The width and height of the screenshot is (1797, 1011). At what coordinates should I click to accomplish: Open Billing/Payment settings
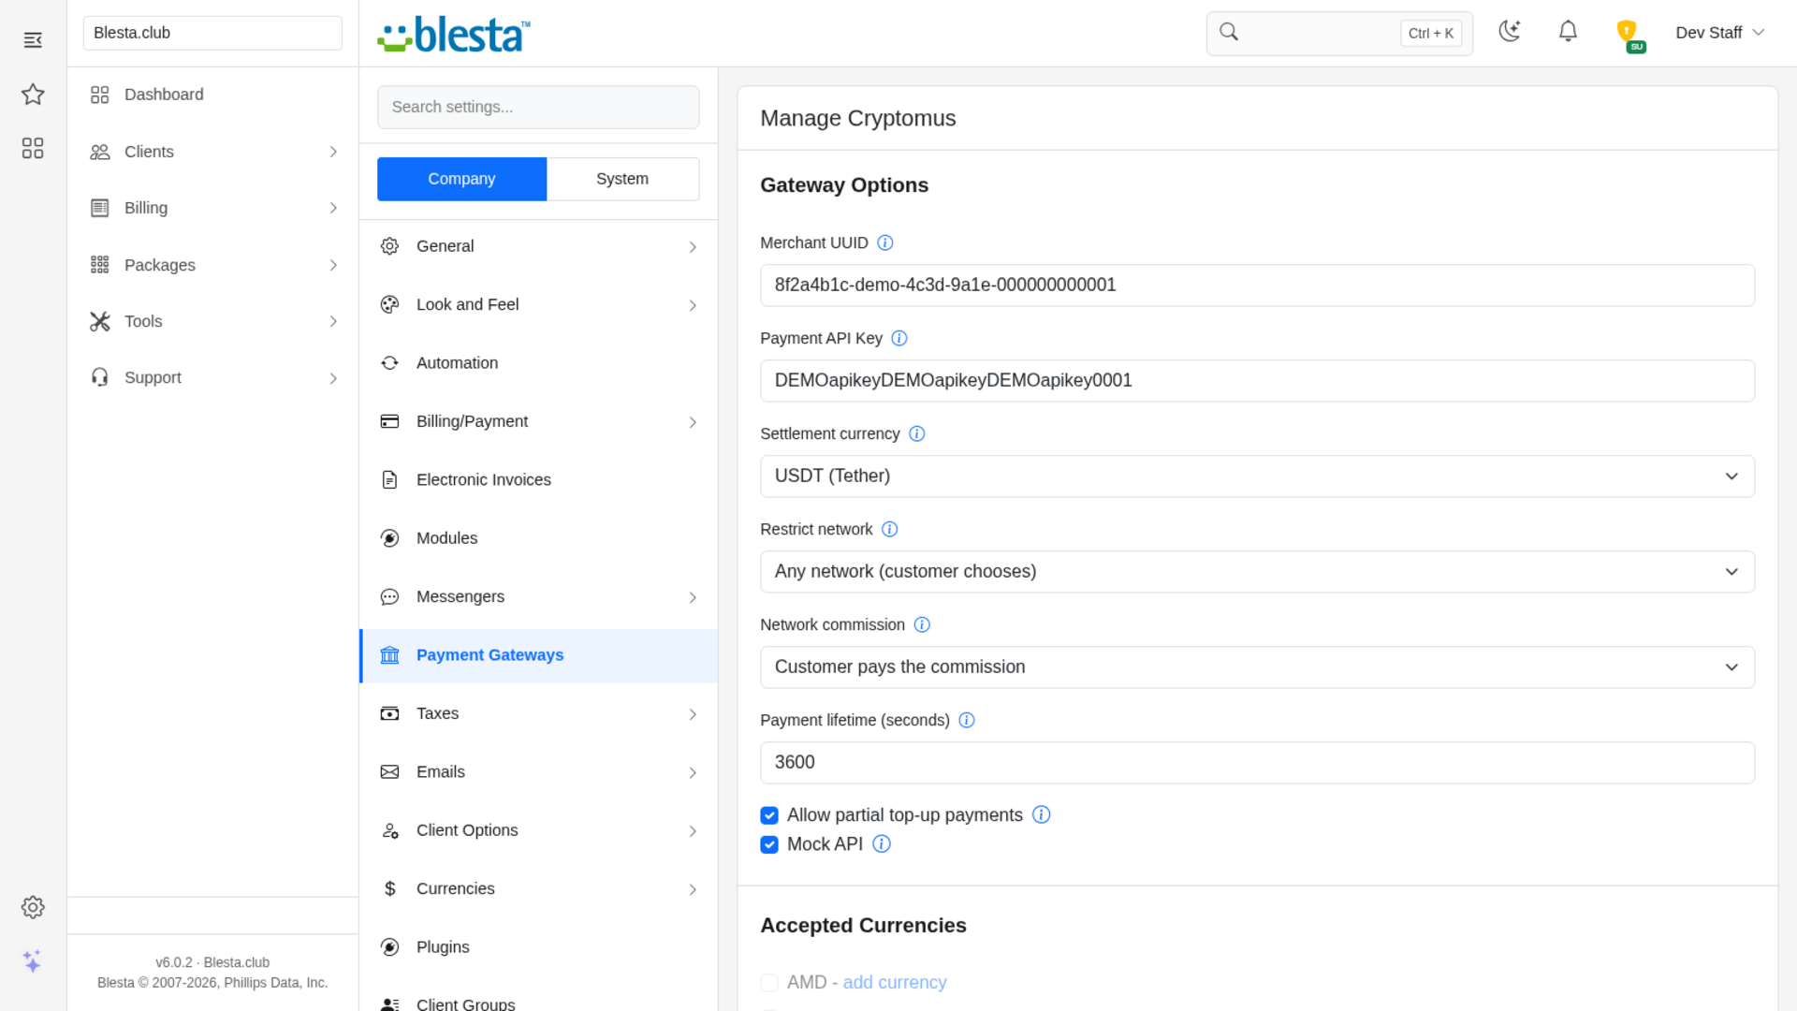coord(538,422)
